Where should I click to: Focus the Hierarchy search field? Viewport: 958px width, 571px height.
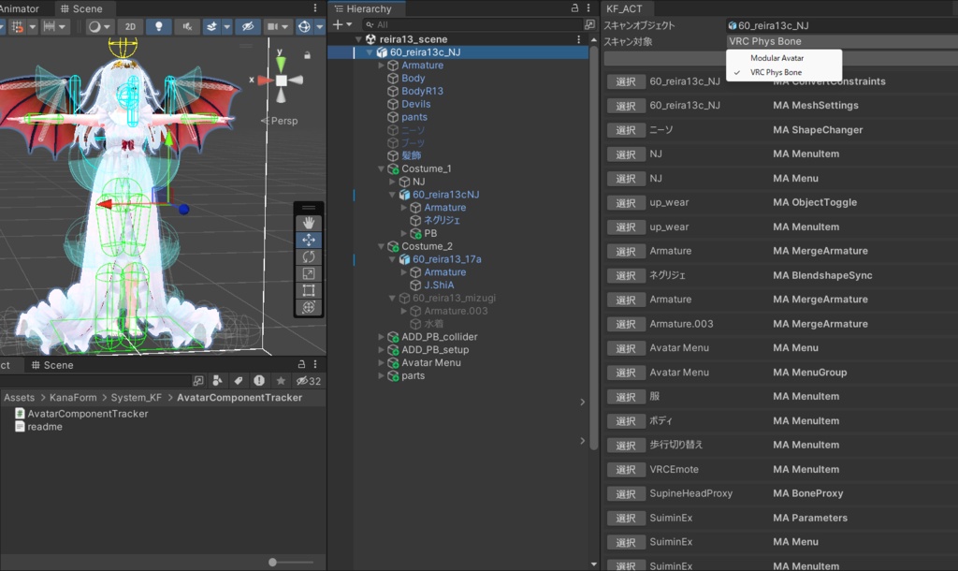pyautogui.click(x=472, y=24)
